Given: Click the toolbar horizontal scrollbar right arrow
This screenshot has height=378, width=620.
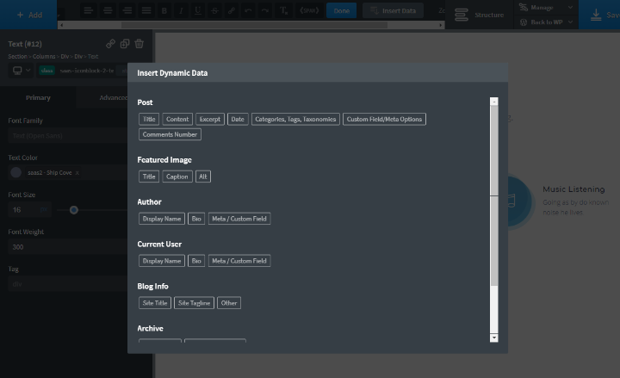Looking at the screenshot, I should pos(441,25).
